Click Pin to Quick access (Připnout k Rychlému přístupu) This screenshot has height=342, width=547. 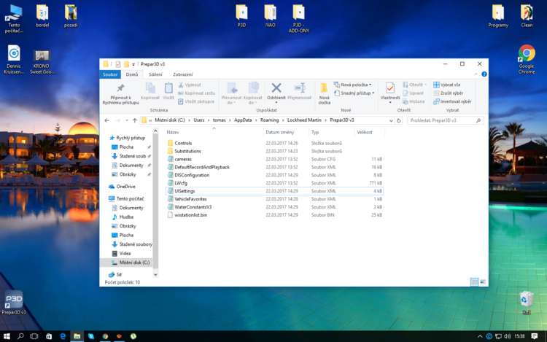[x=120, y=93]
